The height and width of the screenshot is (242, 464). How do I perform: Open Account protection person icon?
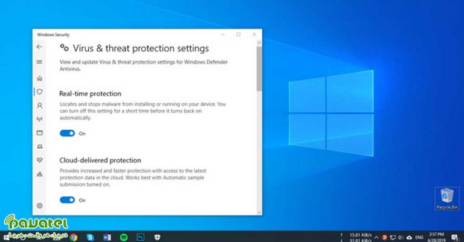[40, 106]
